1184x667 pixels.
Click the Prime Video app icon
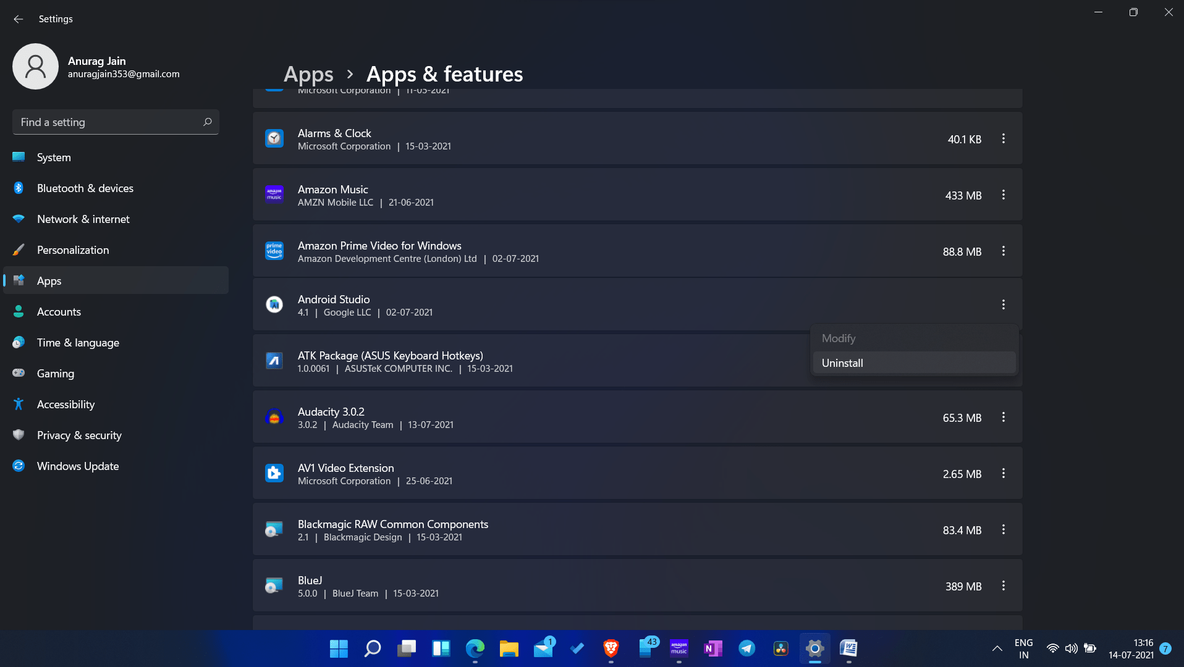[274, 251]
